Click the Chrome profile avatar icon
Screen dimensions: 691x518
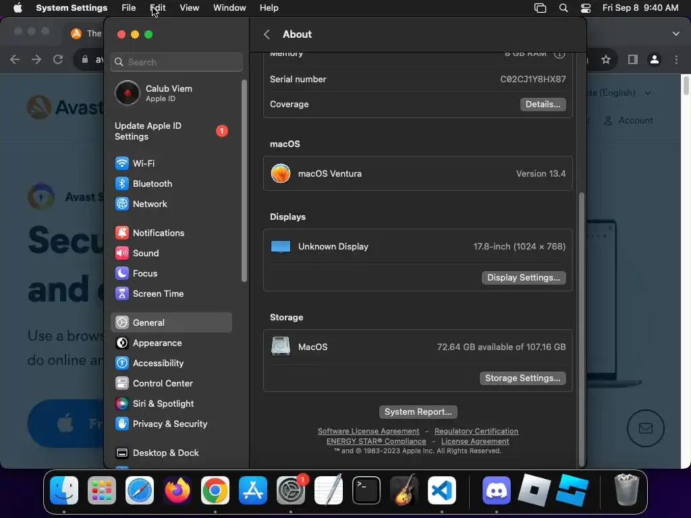click(655, 59)
